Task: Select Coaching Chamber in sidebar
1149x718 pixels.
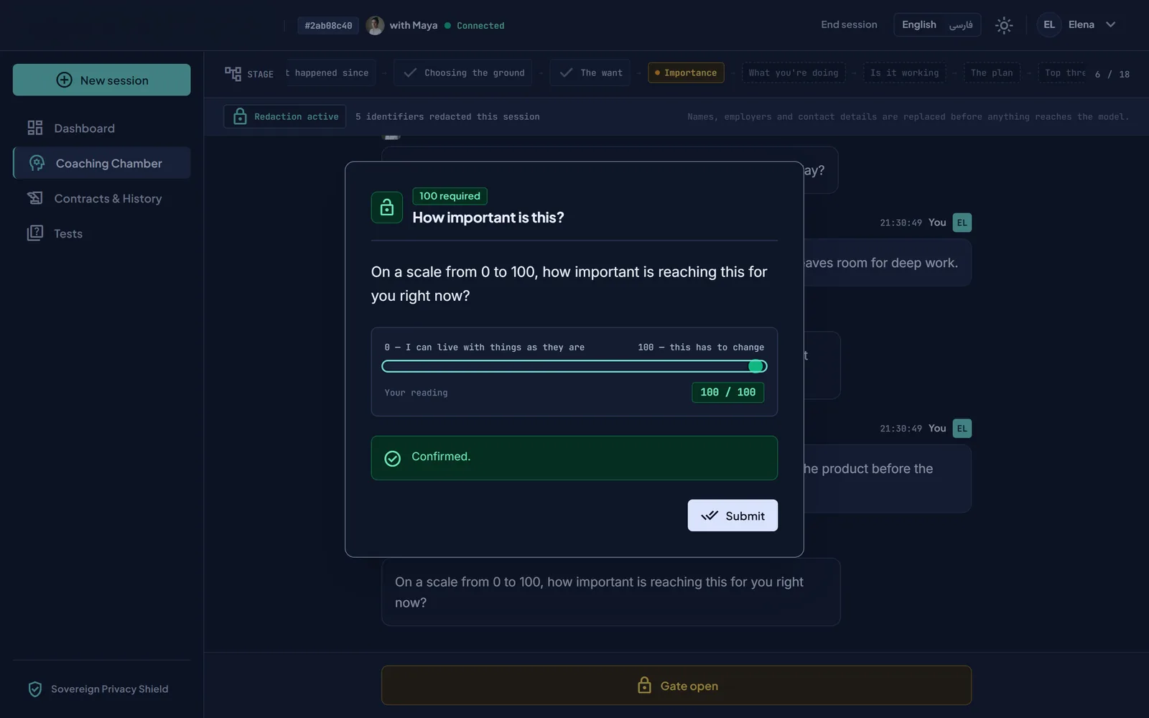Action: coord(101,163)
